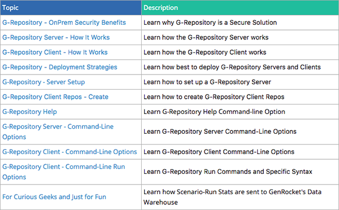Click 'Learn G-Repository Client Command-Line Options' description
339x210 pixels.
[219, 152]
